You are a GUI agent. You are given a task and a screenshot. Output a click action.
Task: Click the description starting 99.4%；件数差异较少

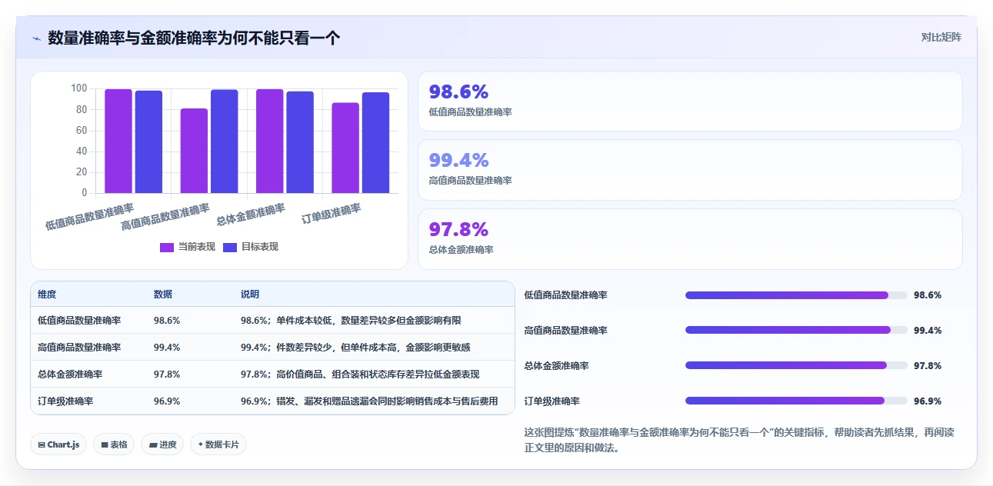coord(355,347)
